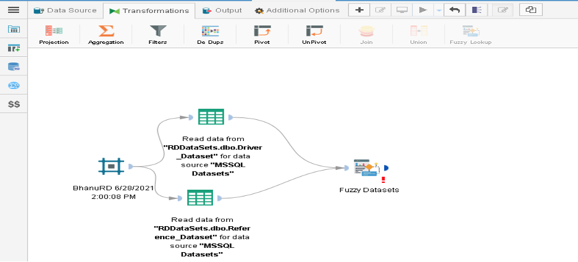Select the BhanuRD start node icon

tap(111, 166)
